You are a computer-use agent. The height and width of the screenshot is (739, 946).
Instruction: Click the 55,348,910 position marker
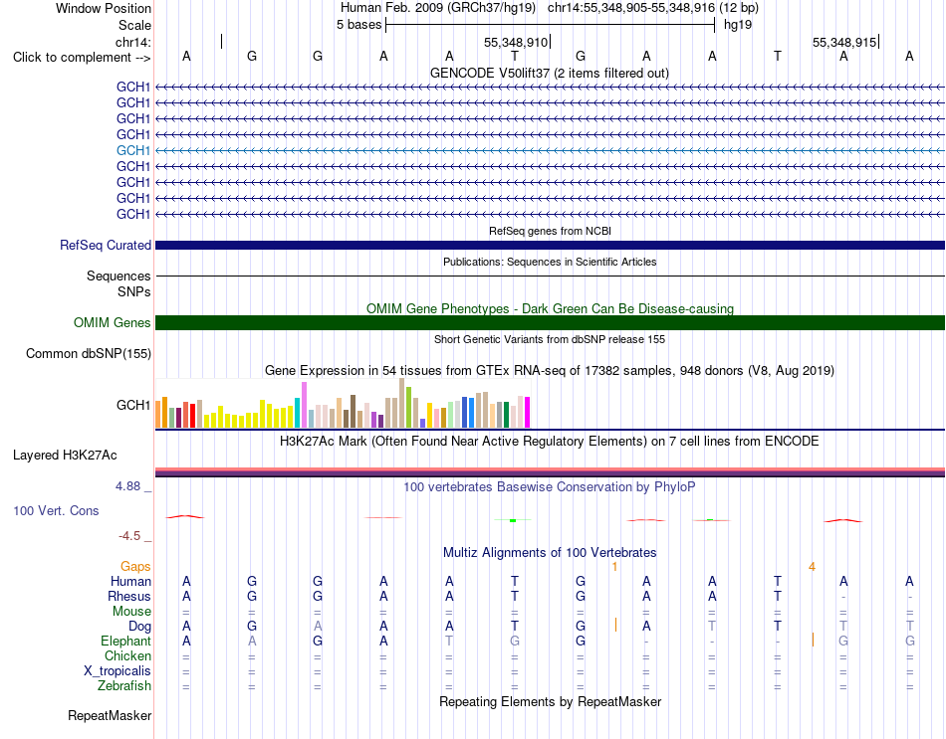516,42
